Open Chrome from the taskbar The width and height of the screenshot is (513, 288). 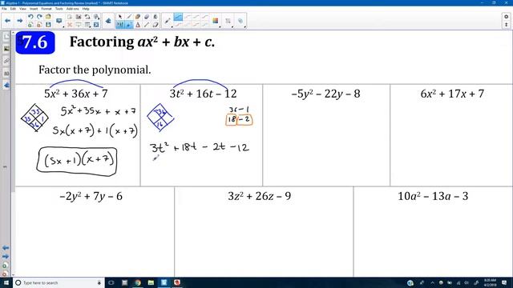tap(138, 282)
